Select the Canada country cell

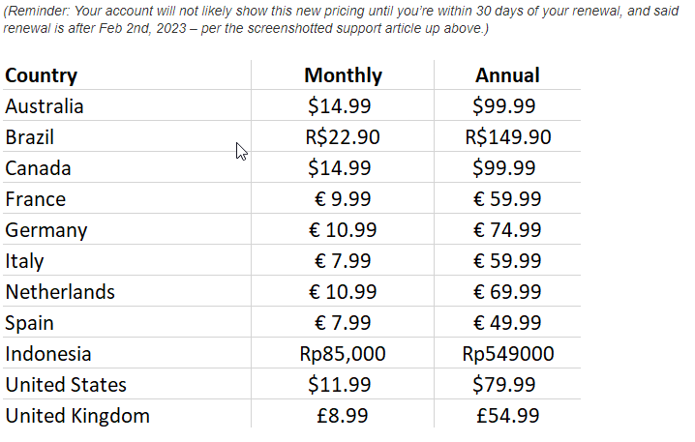point(38,168)
